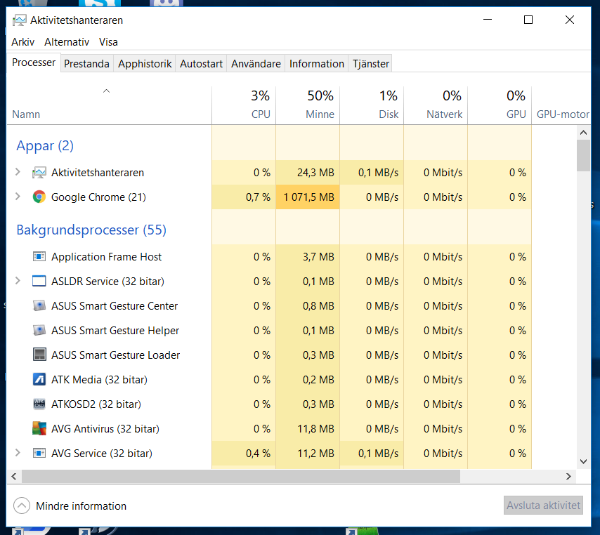Select the ASUS Smart Gesture Loader name

(115, 355)
